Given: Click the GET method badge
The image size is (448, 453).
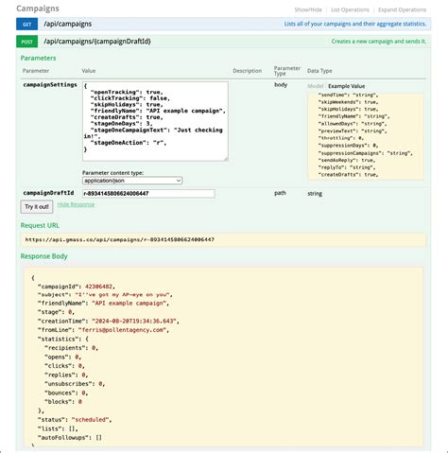Looking at the screenshot, I should [x=27, y=24].
